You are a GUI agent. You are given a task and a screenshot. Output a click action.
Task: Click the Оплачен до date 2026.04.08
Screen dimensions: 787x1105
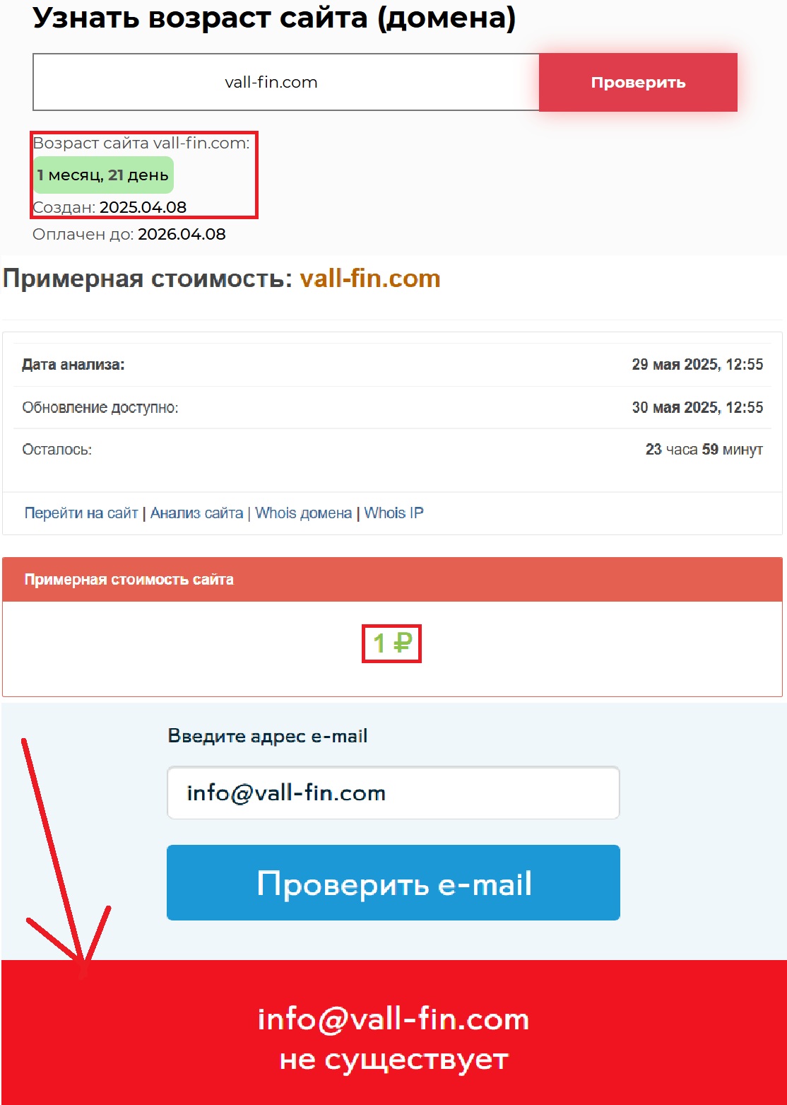182,235
